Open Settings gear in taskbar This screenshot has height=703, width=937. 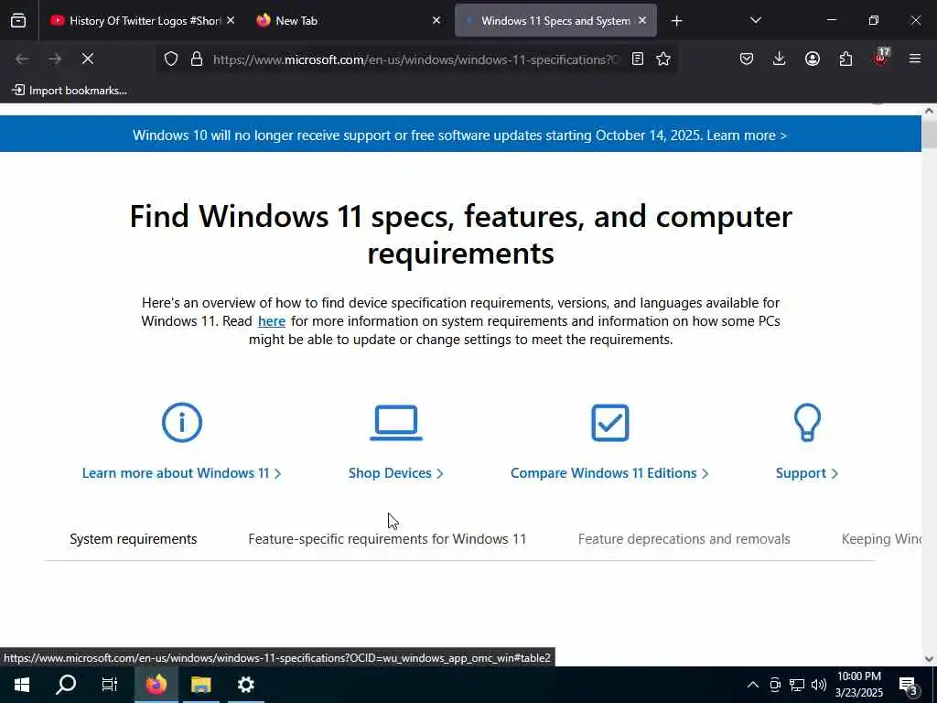click(x=245, y=685)
